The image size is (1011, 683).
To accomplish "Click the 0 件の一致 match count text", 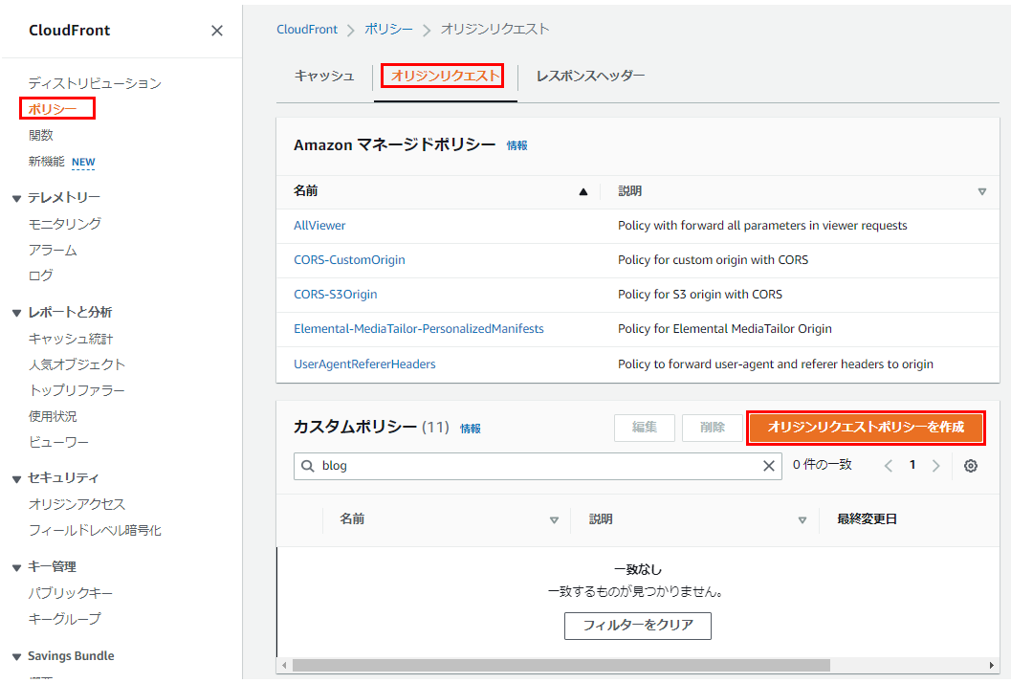I will click(x=822, y=465).
